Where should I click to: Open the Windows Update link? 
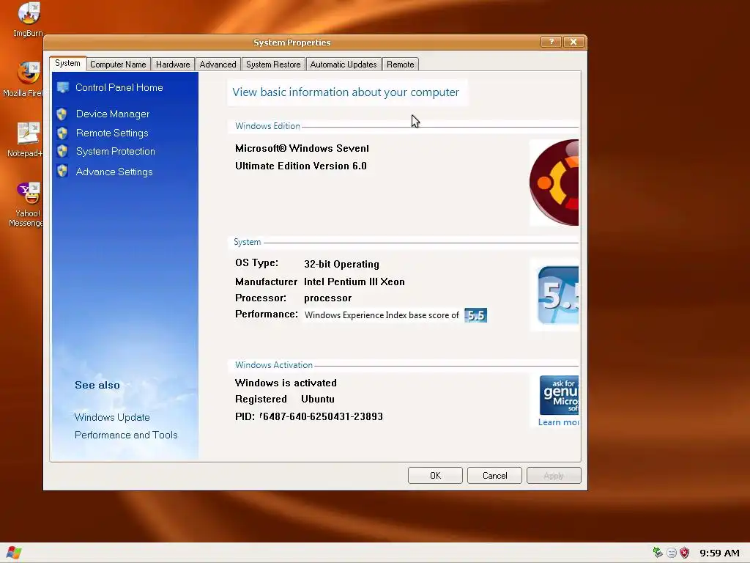[112, 417]
